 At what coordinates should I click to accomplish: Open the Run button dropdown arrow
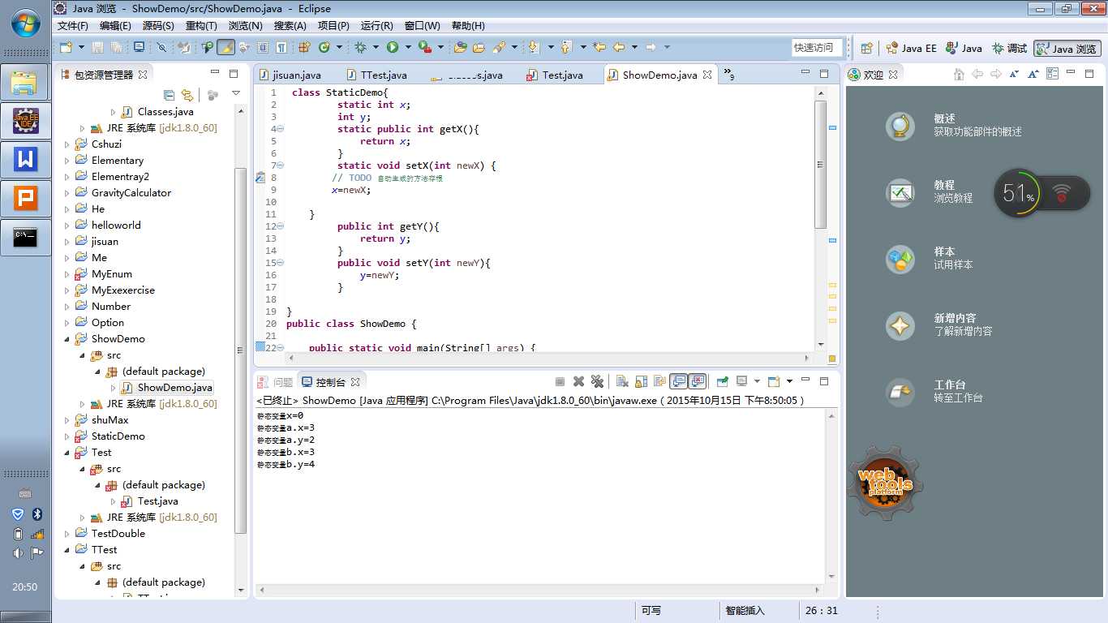(408, 47)
